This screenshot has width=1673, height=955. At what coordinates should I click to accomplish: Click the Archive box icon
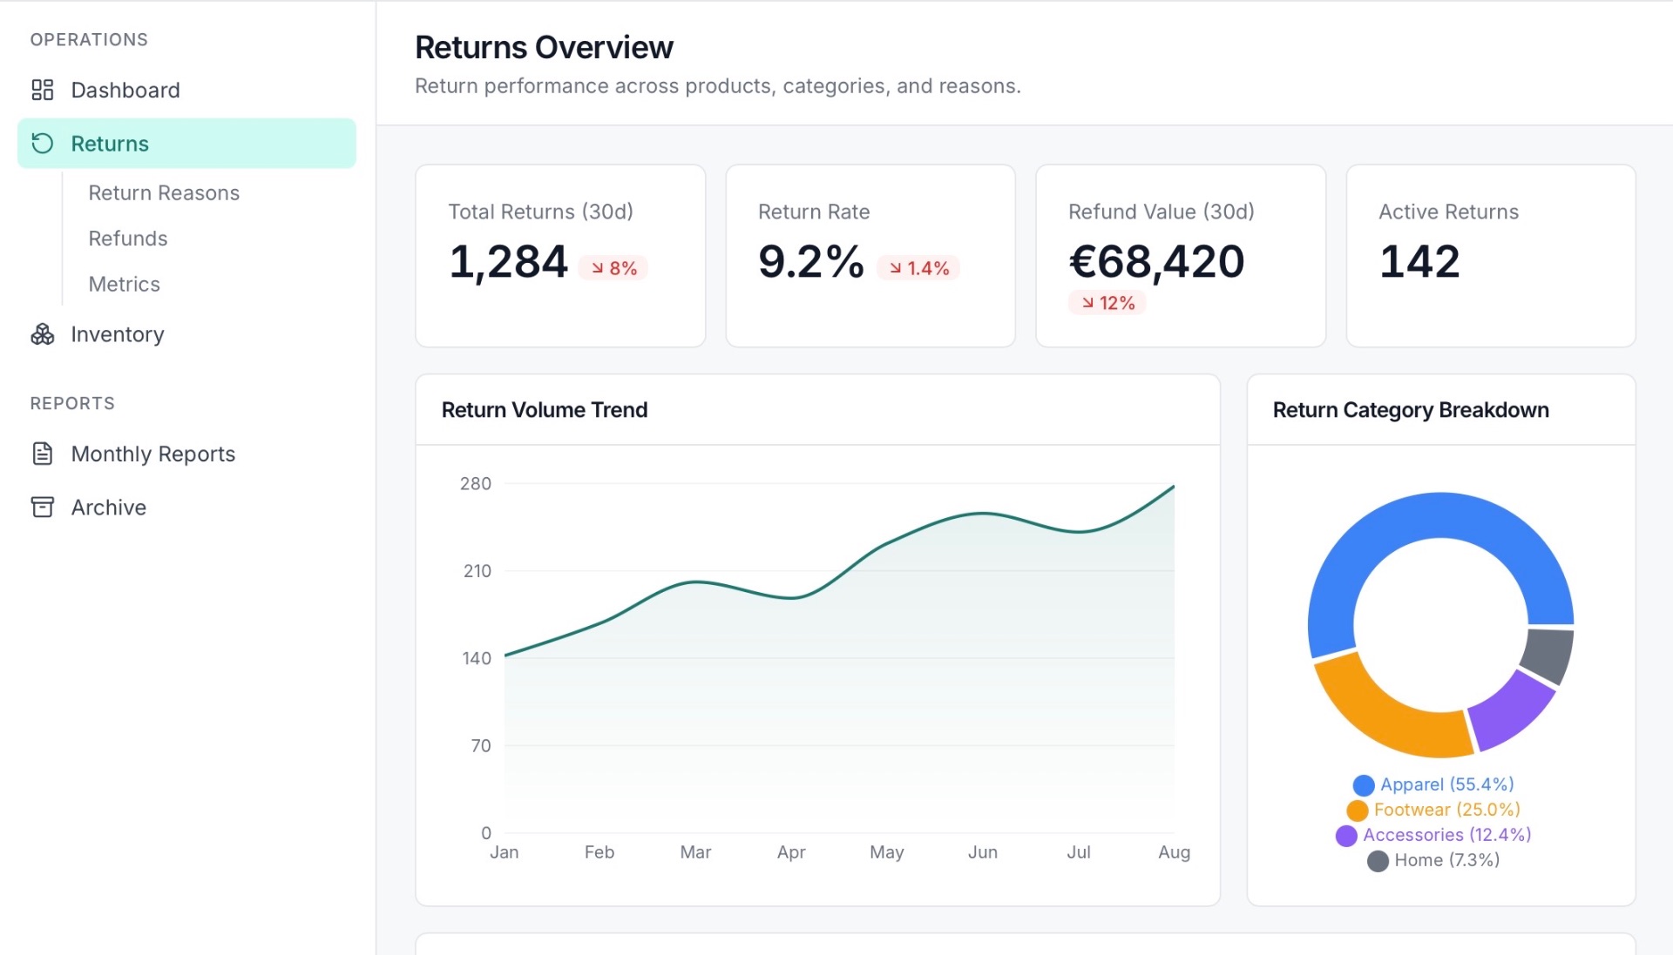42,507
